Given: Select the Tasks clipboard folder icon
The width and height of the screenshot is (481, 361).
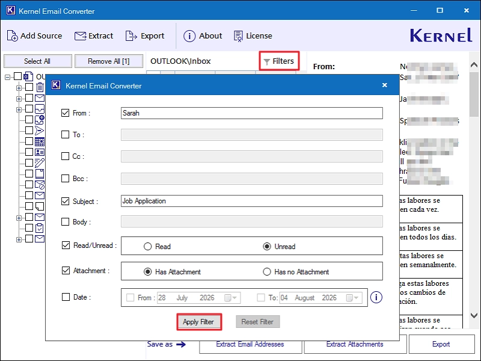Looking at the screenshot, I should 40,228.
